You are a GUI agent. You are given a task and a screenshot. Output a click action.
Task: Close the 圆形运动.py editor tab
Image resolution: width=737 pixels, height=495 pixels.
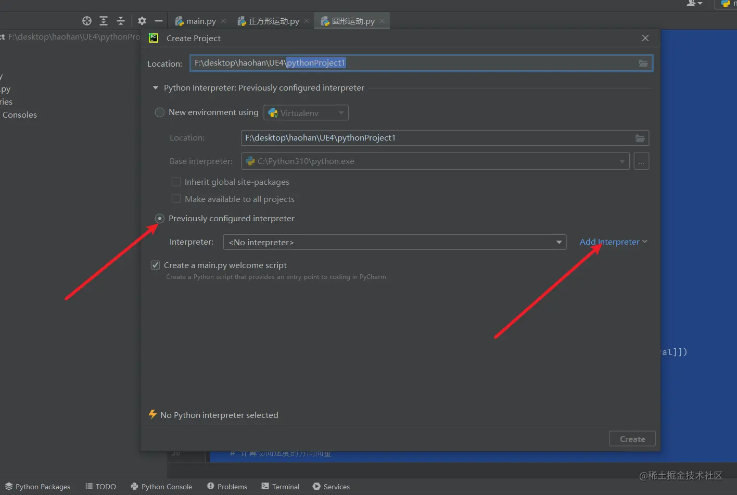coord(382,21)
